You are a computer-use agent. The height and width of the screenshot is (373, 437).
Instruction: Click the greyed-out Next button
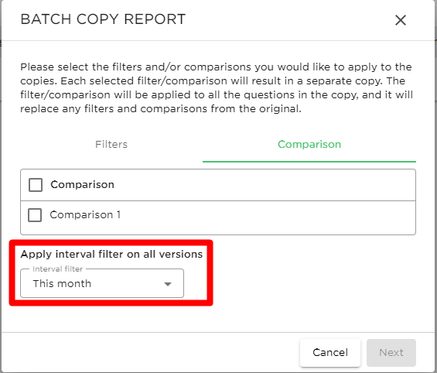[x=391, y=353]
